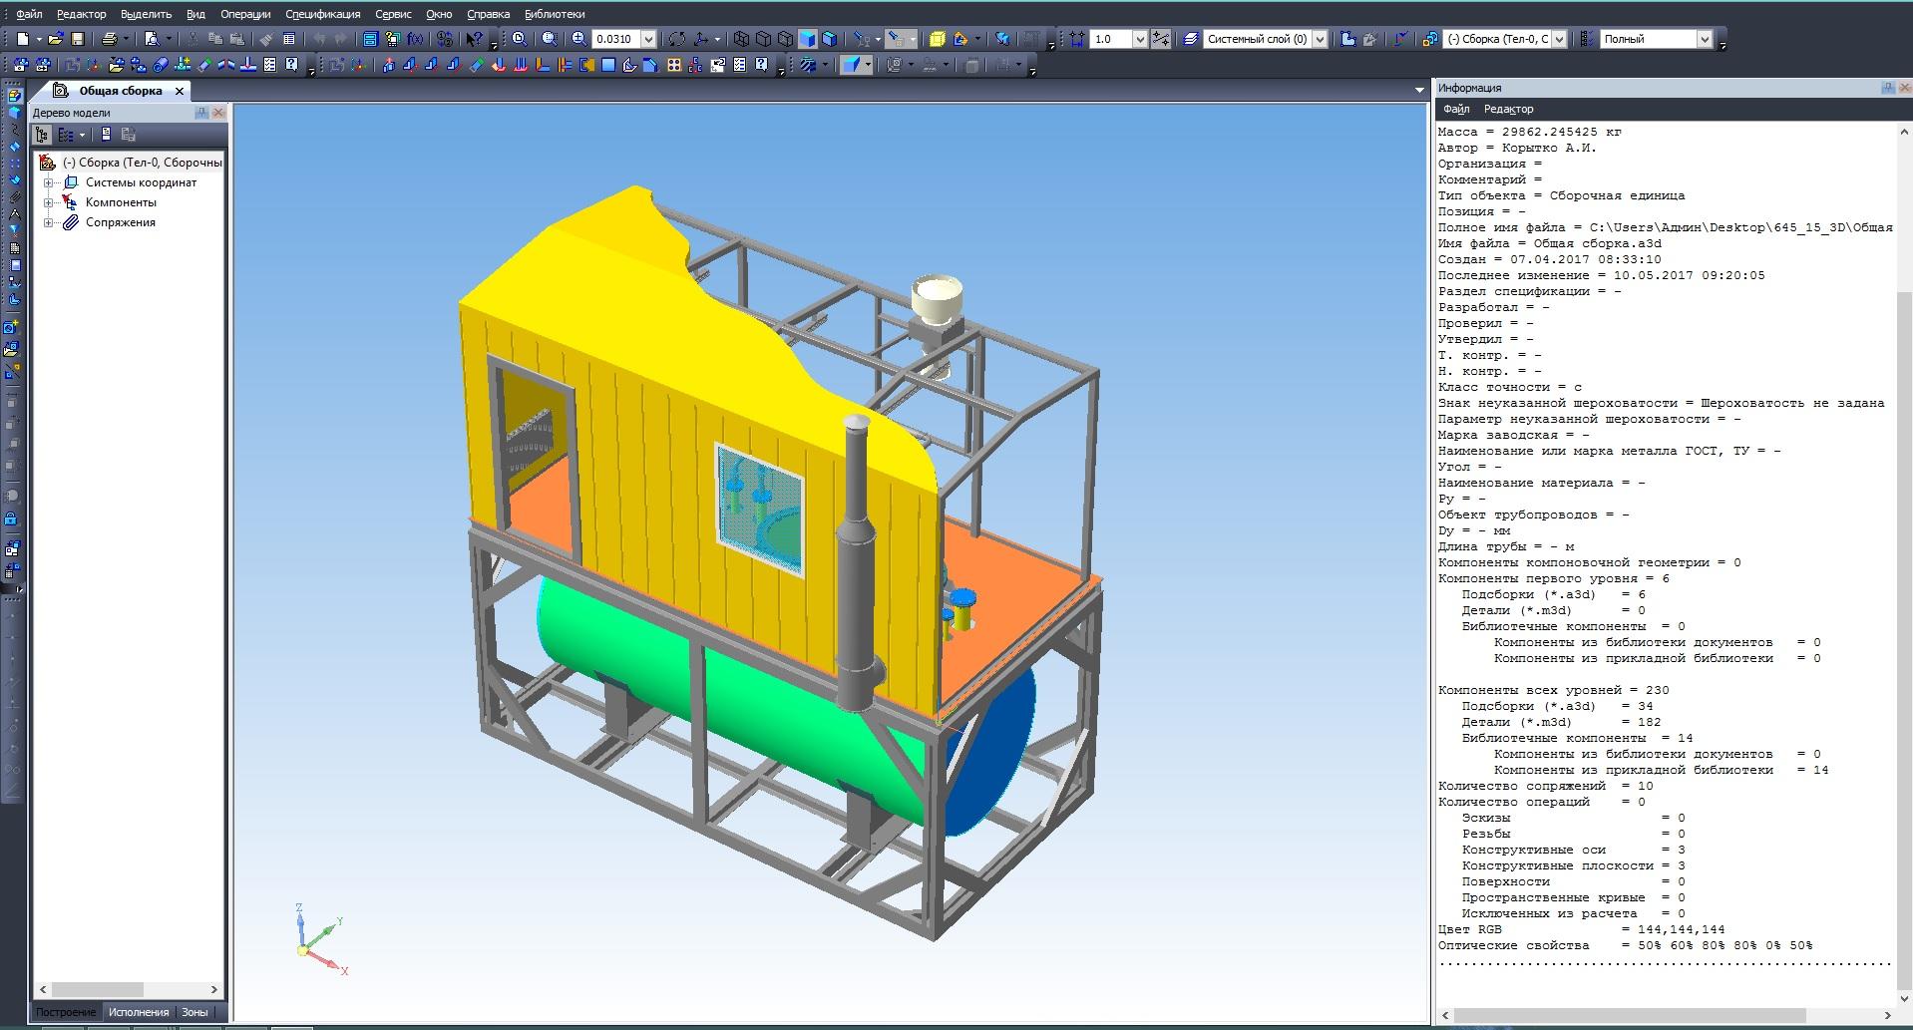Image resolution: width=1913 pixels, height=1030 pixels.
Task: Click the paperclip mates icon in left sidebar
Action: 14,196
